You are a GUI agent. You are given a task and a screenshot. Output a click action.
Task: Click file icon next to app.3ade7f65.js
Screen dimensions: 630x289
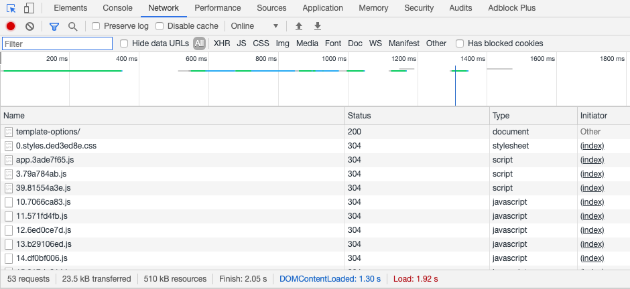[9, 160]
